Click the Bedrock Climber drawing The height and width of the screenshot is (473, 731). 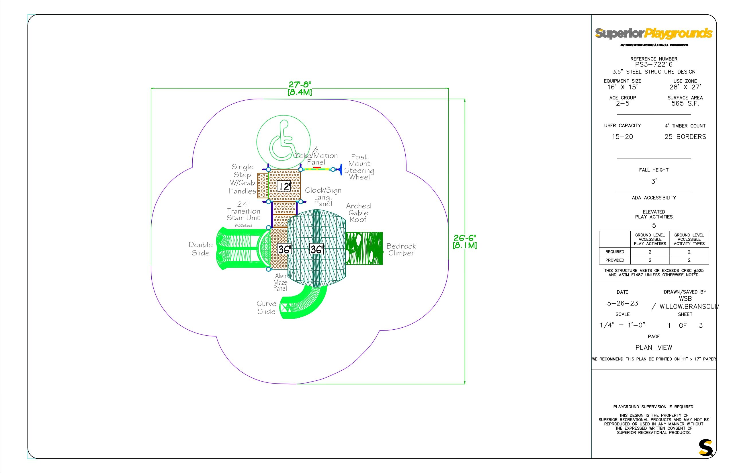coord(364,248)
